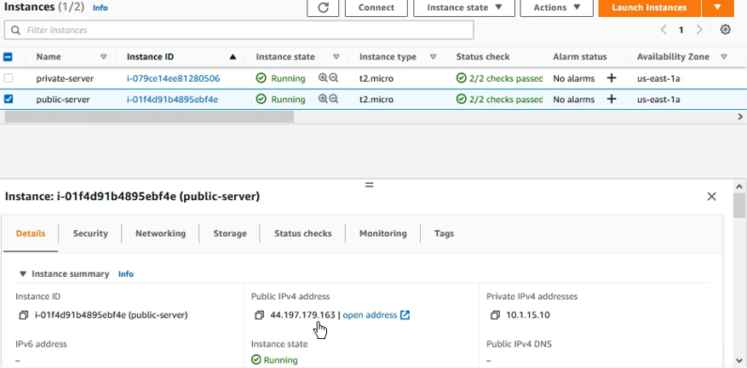Toggle the select-all header checkbox
747x368 pixels.
coord(8,57)
